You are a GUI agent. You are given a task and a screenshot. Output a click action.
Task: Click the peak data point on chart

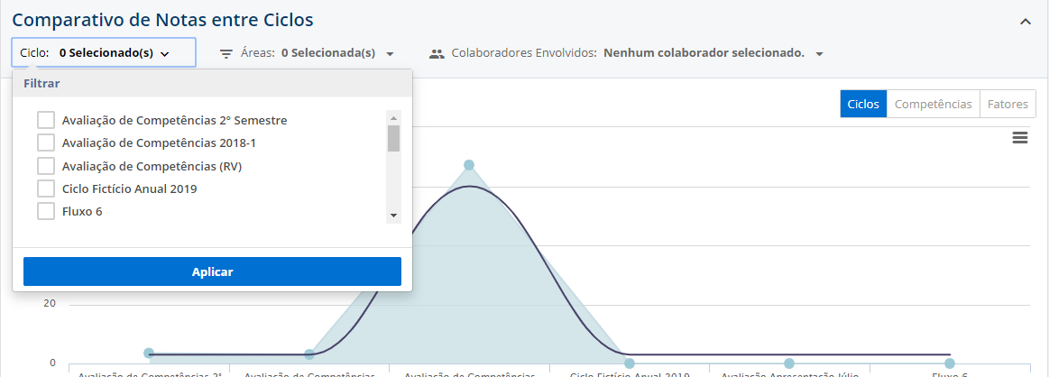(x=469, y=165)
